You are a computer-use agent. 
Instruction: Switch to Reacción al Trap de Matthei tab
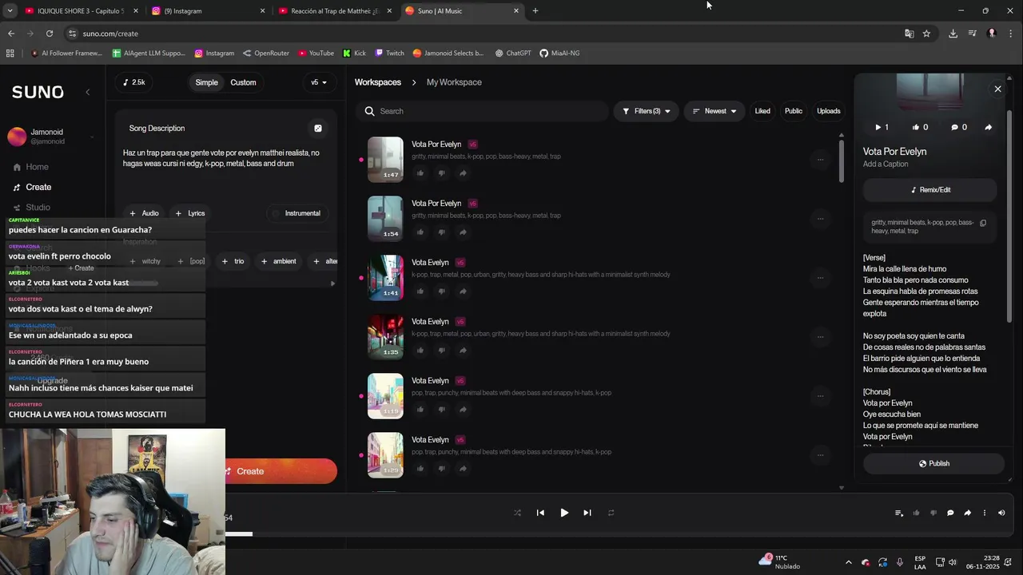click(334, 11)
